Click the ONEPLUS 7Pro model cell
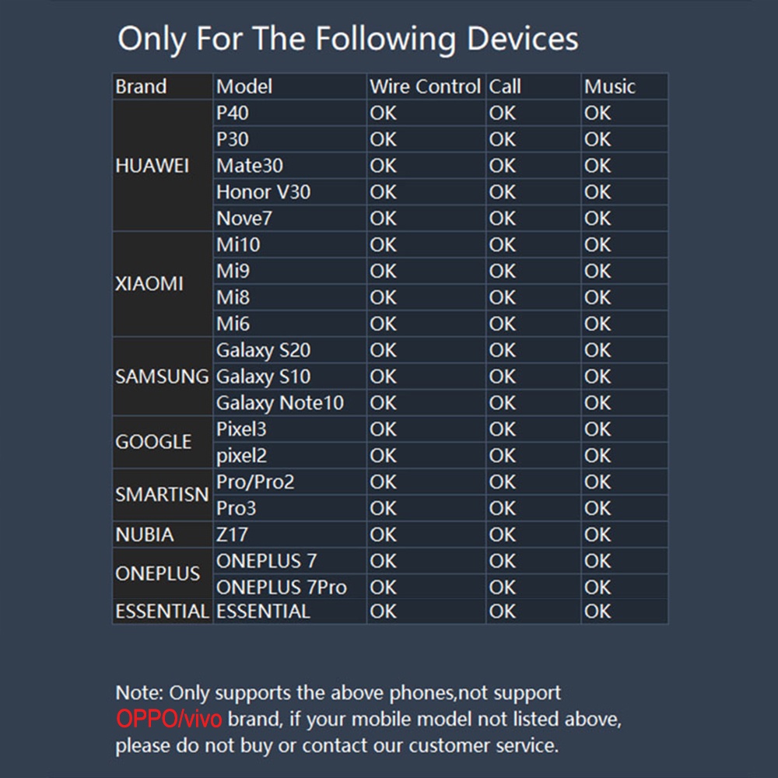Viewport: 778px width, 778px height. tap(289, 587)
